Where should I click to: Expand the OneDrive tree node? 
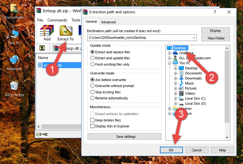click(x=170, y=53)
